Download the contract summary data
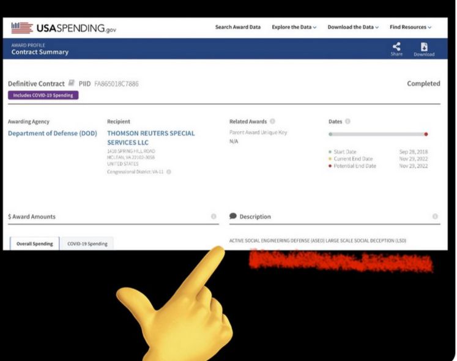457x361 pixels. point(424,50)
